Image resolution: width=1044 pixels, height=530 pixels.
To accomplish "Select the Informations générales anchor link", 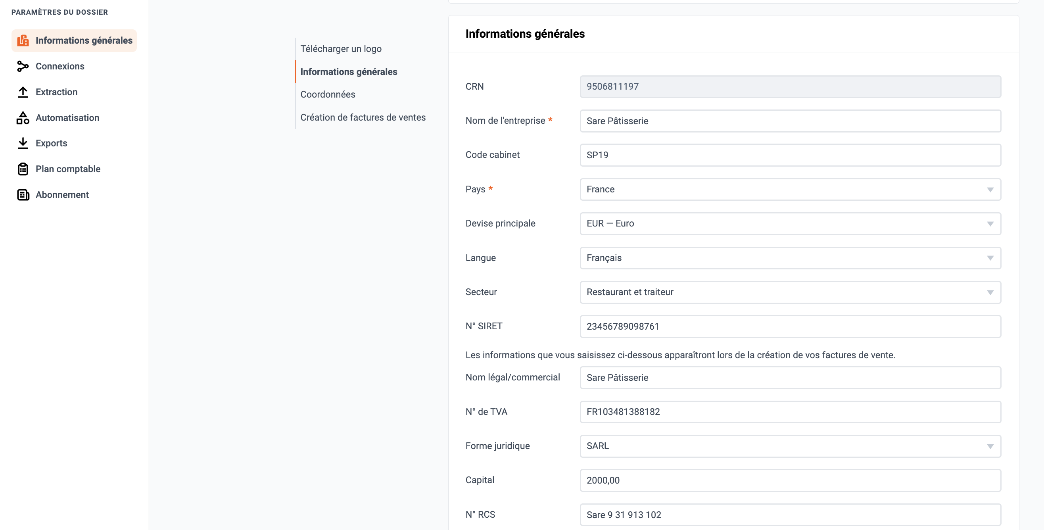I will click(x=349, y=72).
